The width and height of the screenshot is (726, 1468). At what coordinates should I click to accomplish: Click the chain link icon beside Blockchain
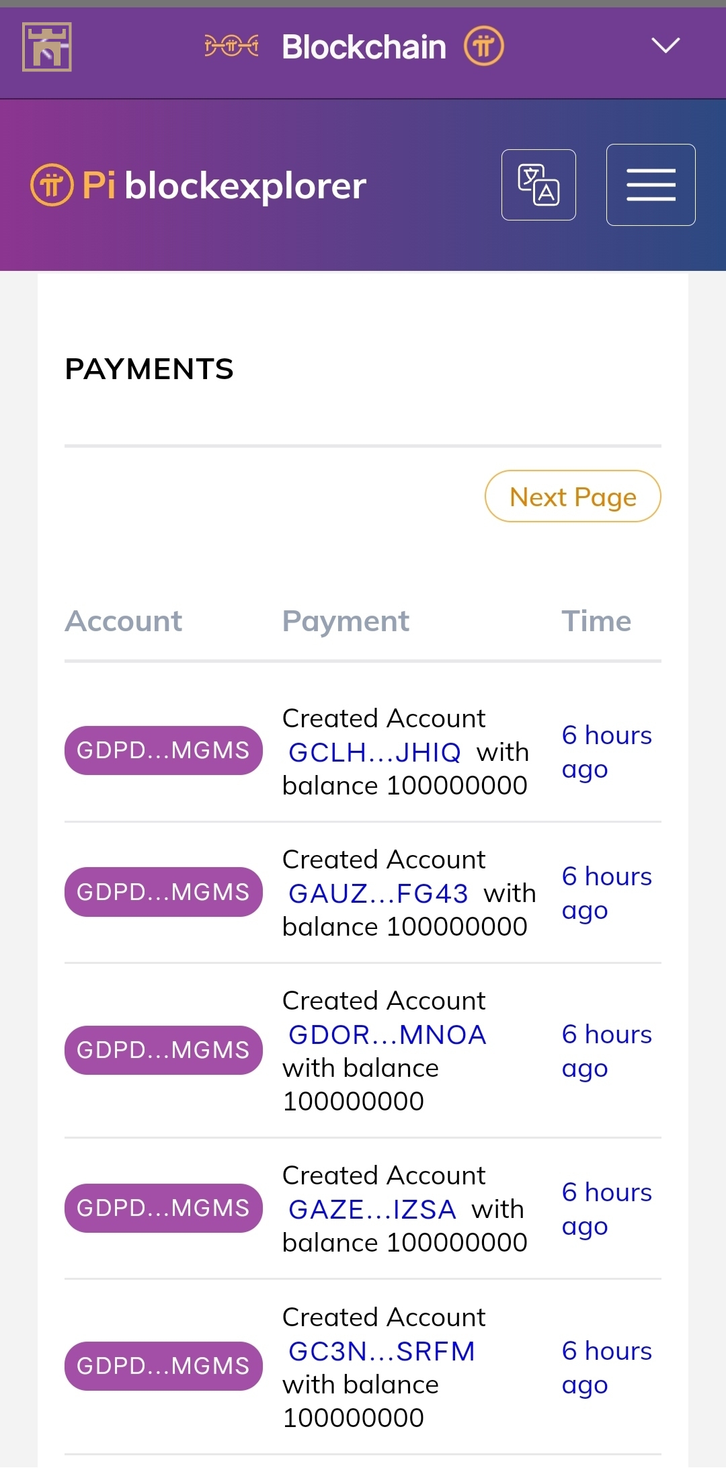click(231, 46)
